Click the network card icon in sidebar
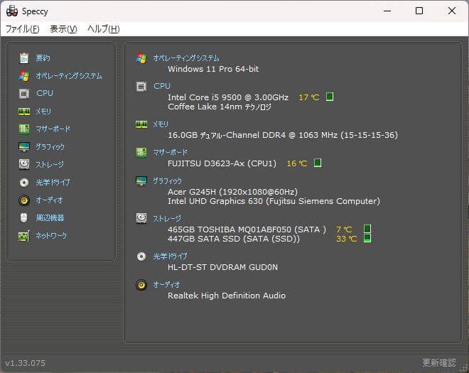469x373 pixels. [x=24, y=236]
